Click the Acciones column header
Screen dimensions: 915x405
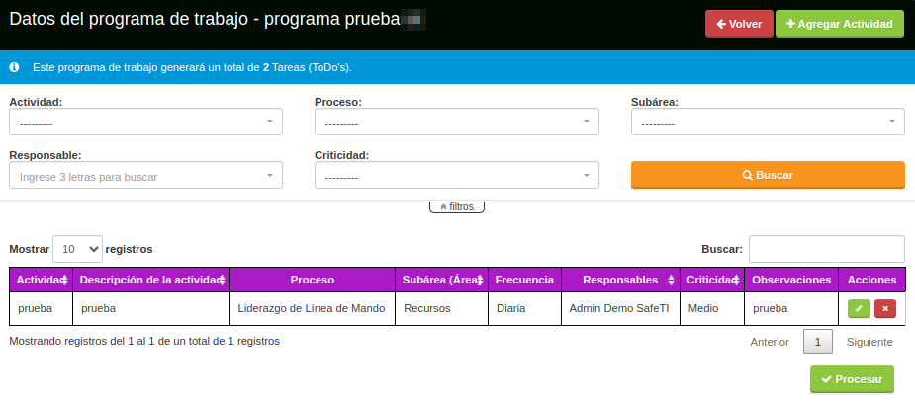(x=871, y=280)
